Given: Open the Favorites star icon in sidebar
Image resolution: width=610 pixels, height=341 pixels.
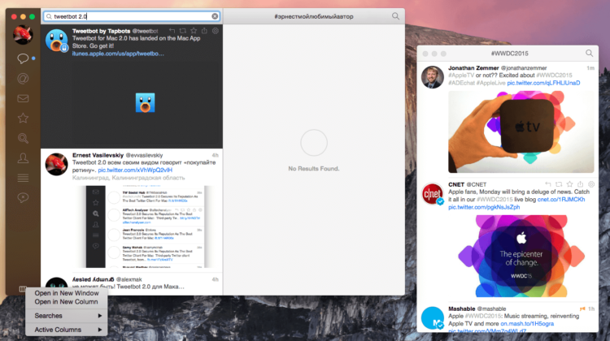Looking at the screenshot, I should pyautogui.click(x=23, y=118).
